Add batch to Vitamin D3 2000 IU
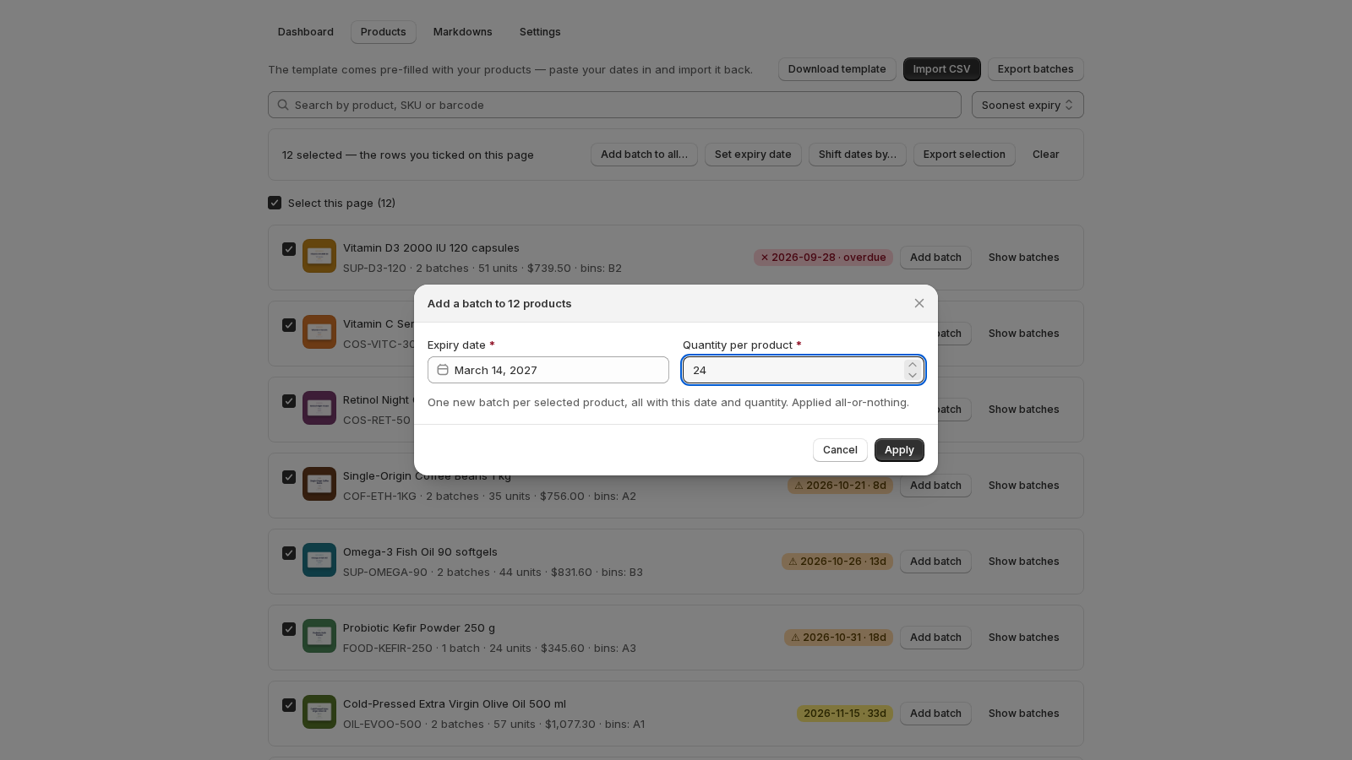 pos(935,258)
